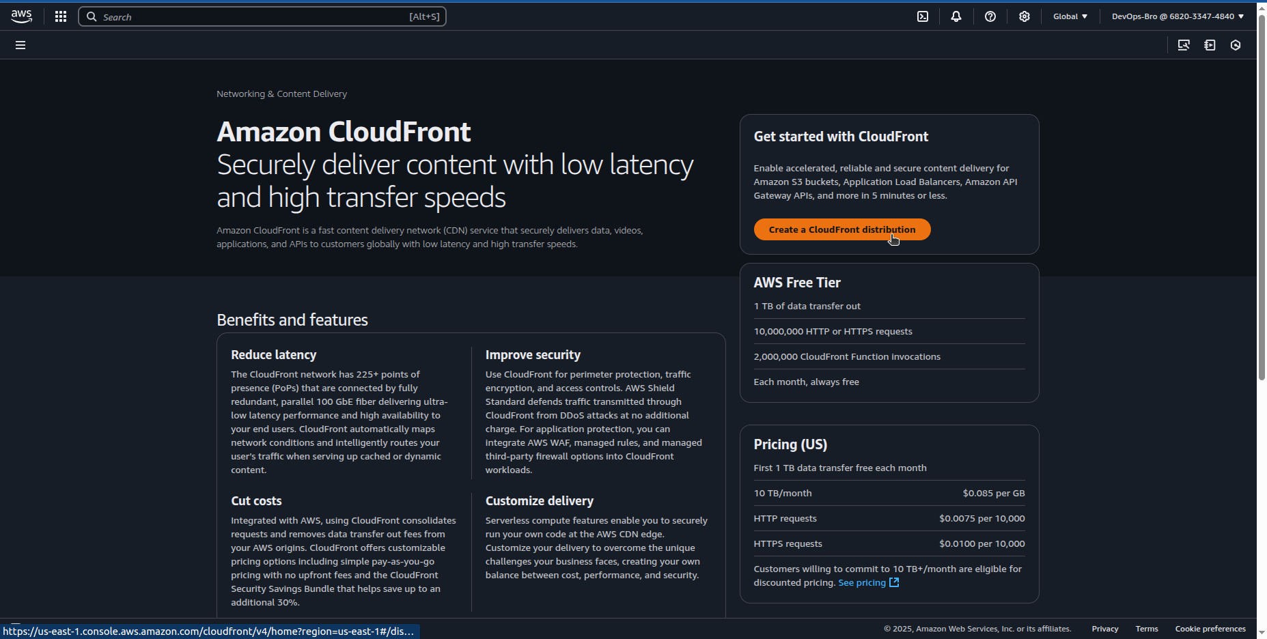
Task: Click external link icon next to See pricing
Action: (894, 582)
